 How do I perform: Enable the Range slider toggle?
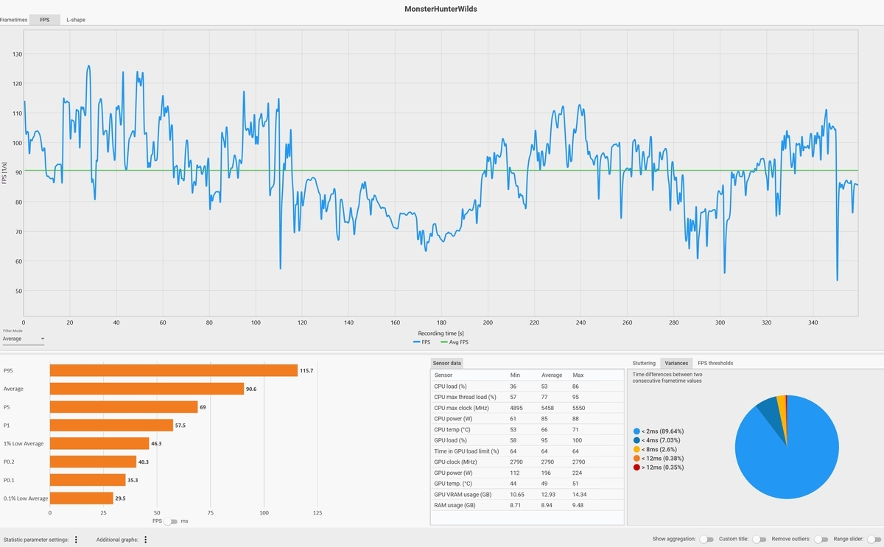874,540
